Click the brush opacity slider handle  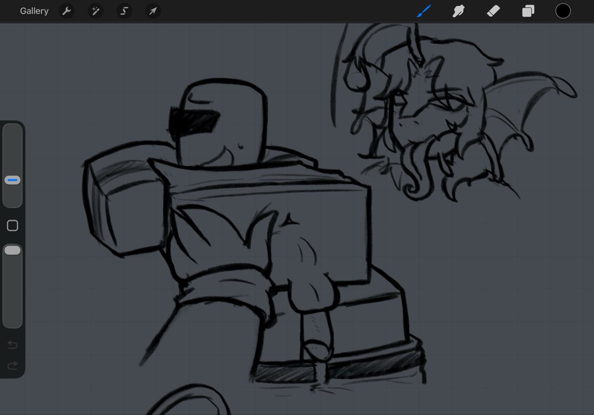[12, 250]
